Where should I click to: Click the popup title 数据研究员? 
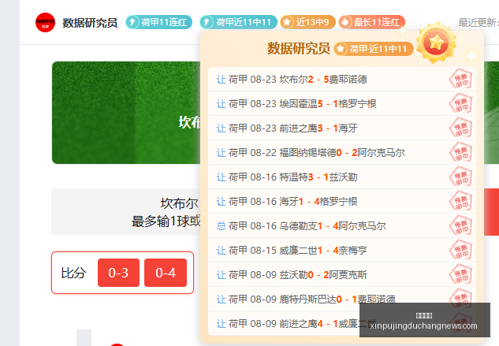[299, 49]
